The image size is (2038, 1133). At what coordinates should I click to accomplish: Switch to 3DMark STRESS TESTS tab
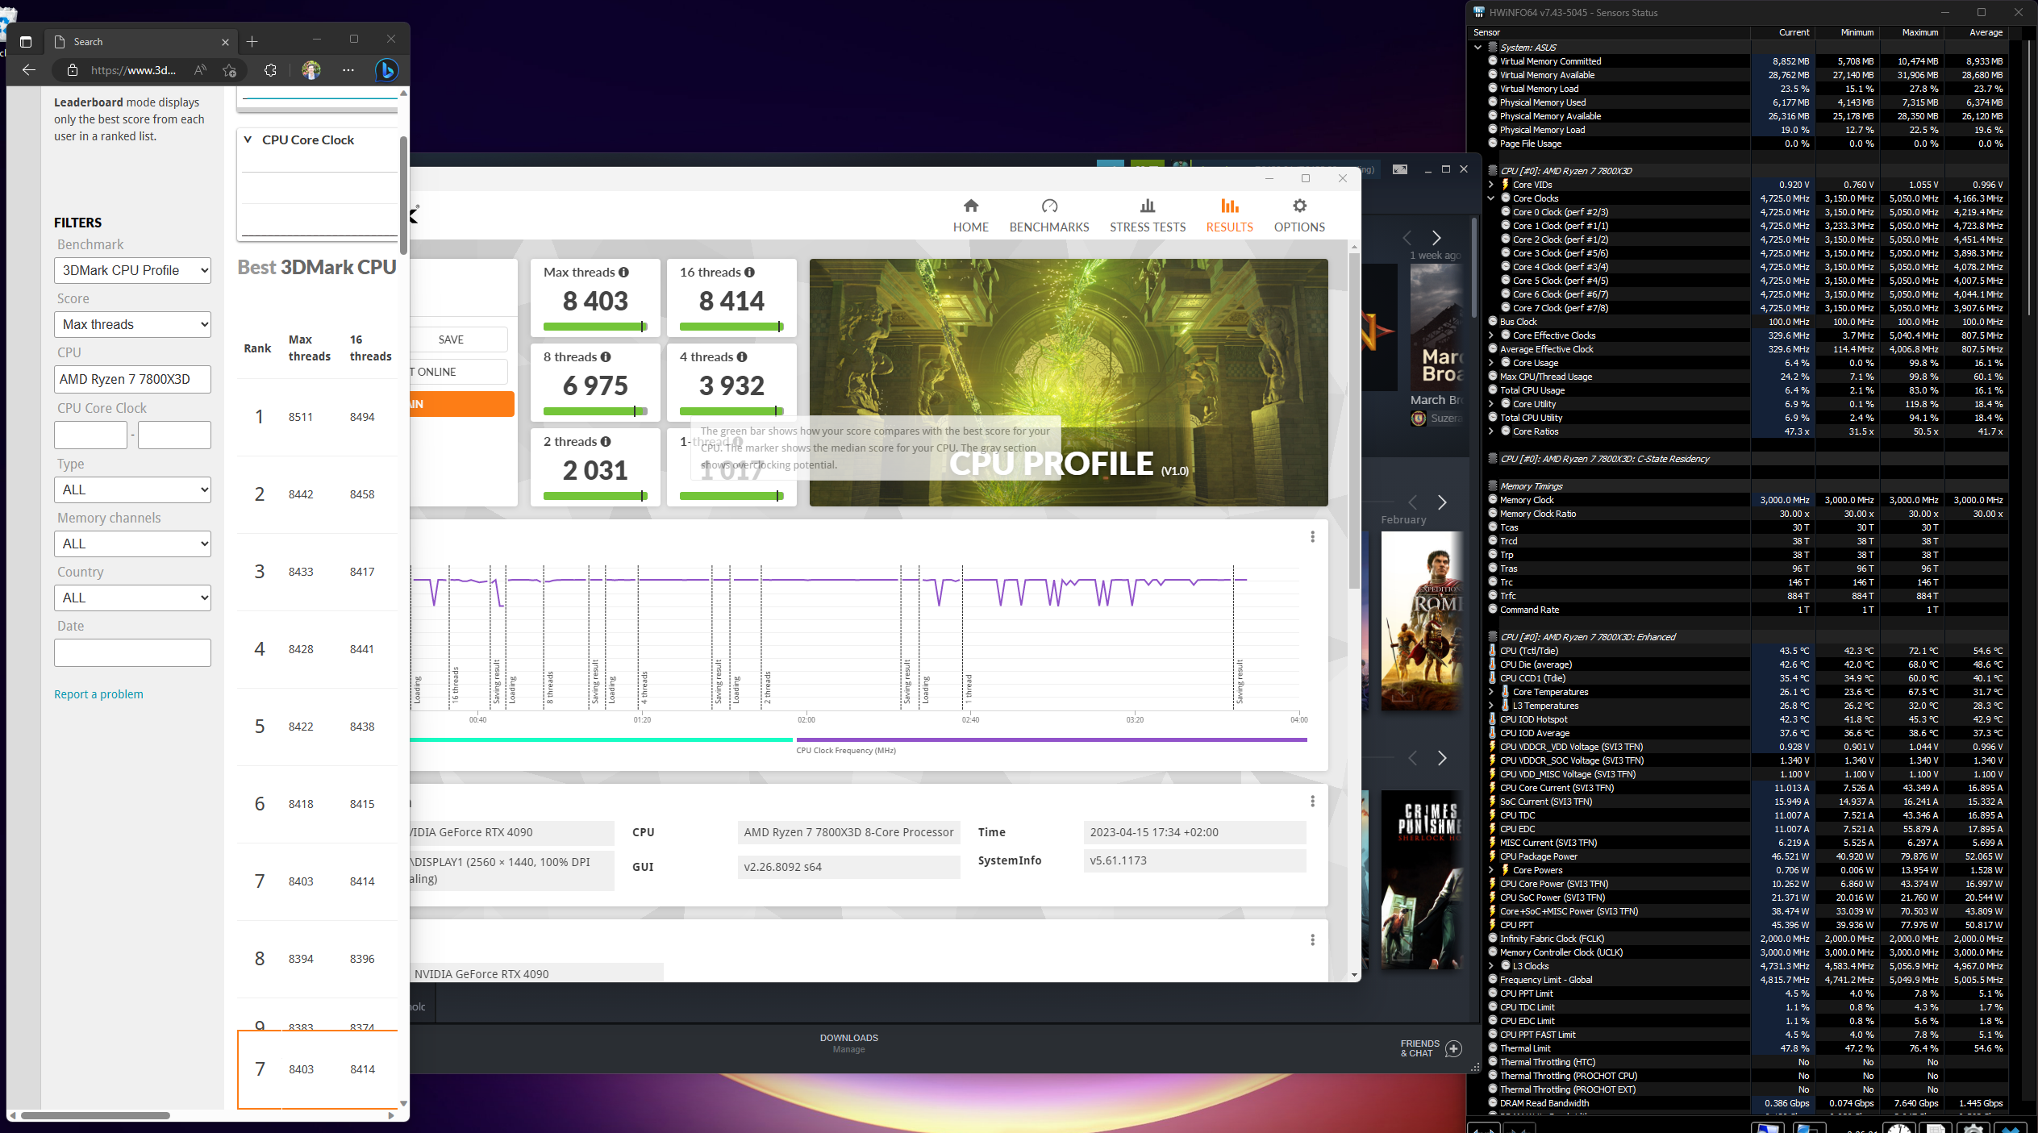pos(1148,216)
